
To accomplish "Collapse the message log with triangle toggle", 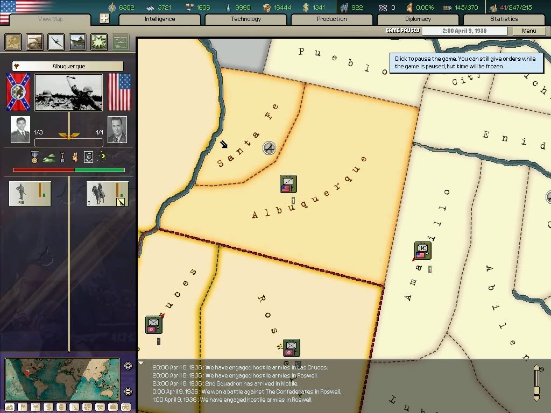I will point(141,363).
